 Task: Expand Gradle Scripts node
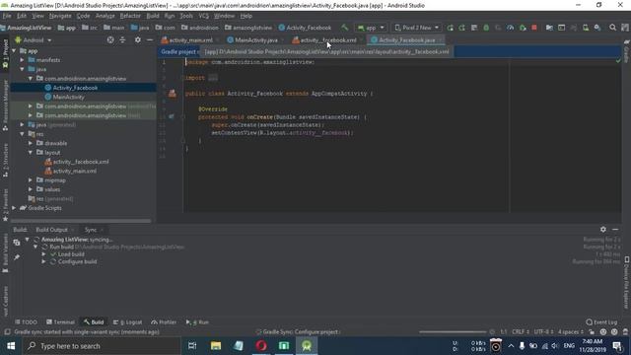pyautogui.click(x=14, y=208)
